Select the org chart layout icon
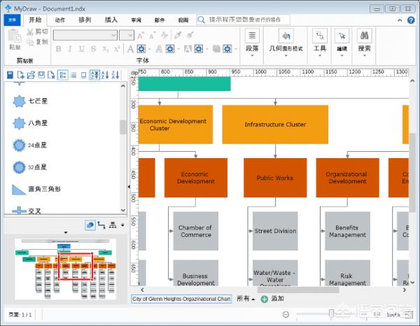 tap(113, 225)
